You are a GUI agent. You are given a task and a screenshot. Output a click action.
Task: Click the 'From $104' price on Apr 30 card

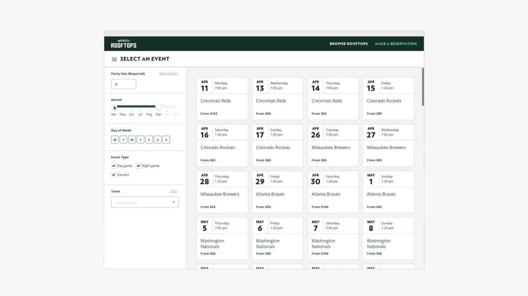click(320, 207)
